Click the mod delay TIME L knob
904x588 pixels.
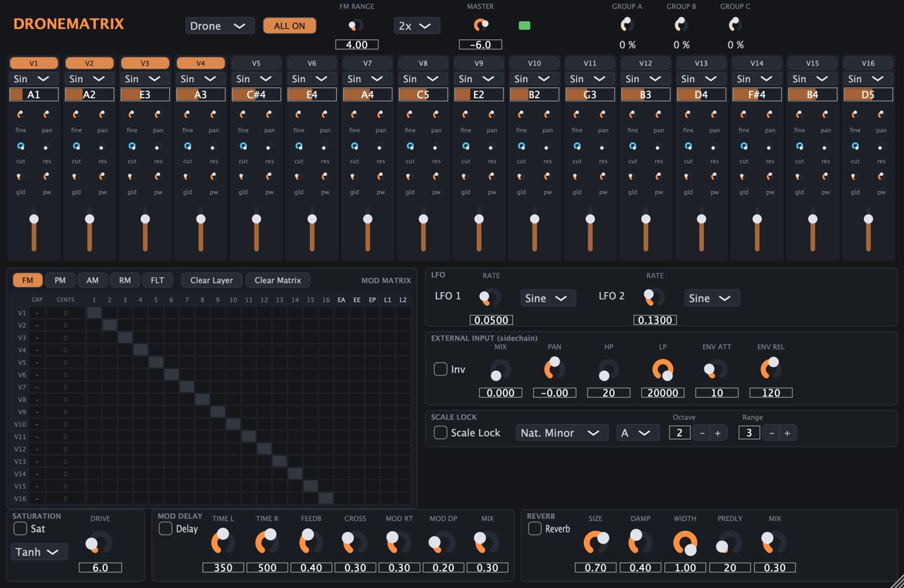pos(223,541)
